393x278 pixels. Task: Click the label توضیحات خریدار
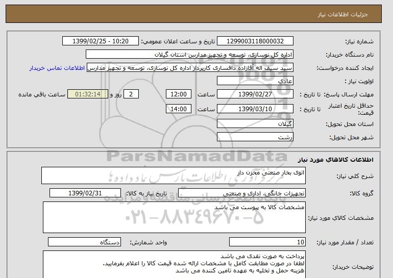click(x=353, y=267)
